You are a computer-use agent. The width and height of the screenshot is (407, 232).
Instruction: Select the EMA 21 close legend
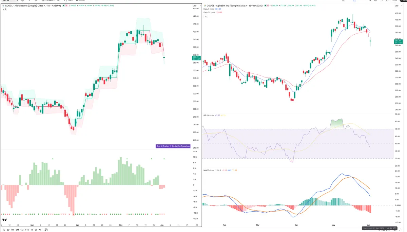point(210,13)
